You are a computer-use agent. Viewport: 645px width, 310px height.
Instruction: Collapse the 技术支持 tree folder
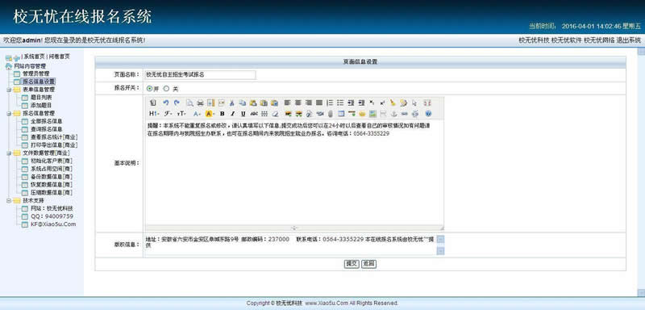(9, 200)
